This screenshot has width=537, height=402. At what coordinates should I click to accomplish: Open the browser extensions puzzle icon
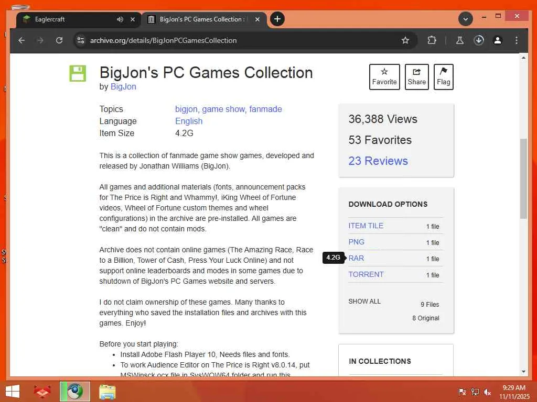tap(432, 40)
